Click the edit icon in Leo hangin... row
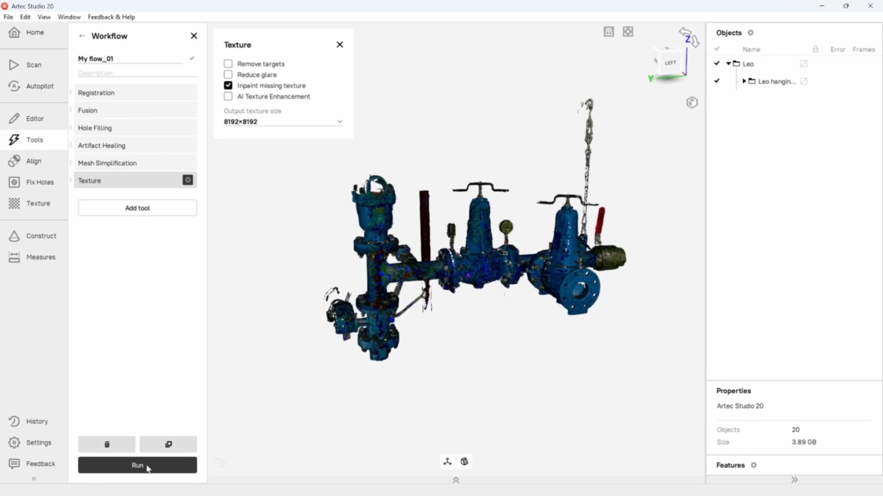This screenshot has height=496, width=883. pos(804,81)
